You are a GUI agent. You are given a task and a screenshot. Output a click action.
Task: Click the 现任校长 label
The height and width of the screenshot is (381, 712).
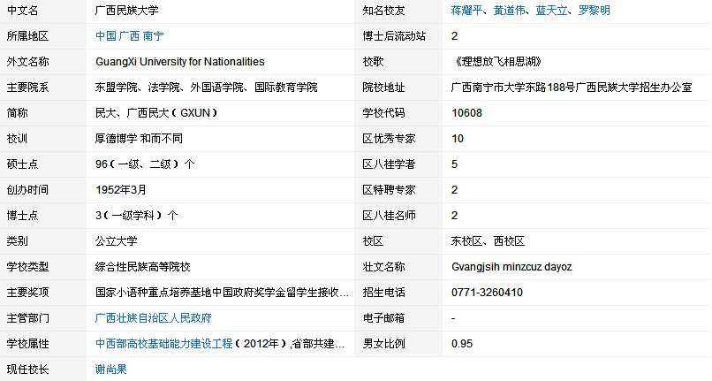pyautogui.click(x=27, y=370)
